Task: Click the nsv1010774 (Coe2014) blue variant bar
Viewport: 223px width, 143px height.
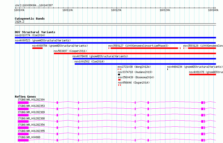Action: pos(115,38)
